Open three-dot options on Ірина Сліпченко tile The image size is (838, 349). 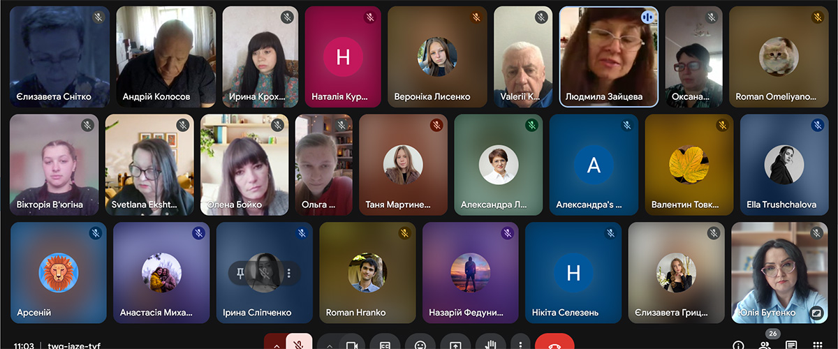[288, 272]
